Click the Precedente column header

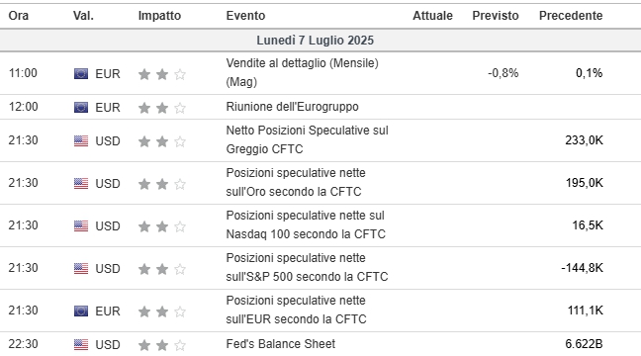(571, 16)
